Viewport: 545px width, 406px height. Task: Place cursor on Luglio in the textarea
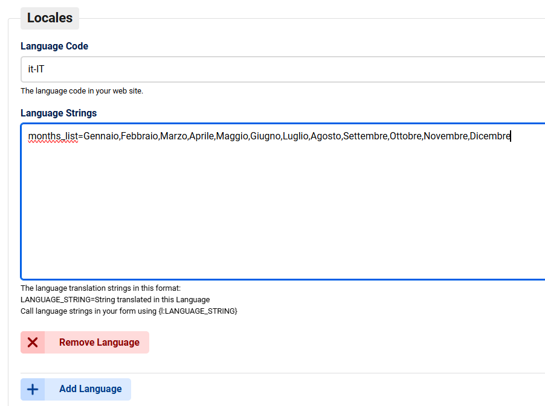click(x=295, y=136)
